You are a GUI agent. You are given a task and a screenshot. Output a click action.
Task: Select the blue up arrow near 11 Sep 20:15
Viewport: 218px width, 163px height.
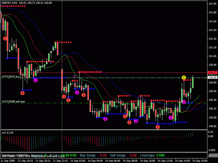tap(51, 63)
